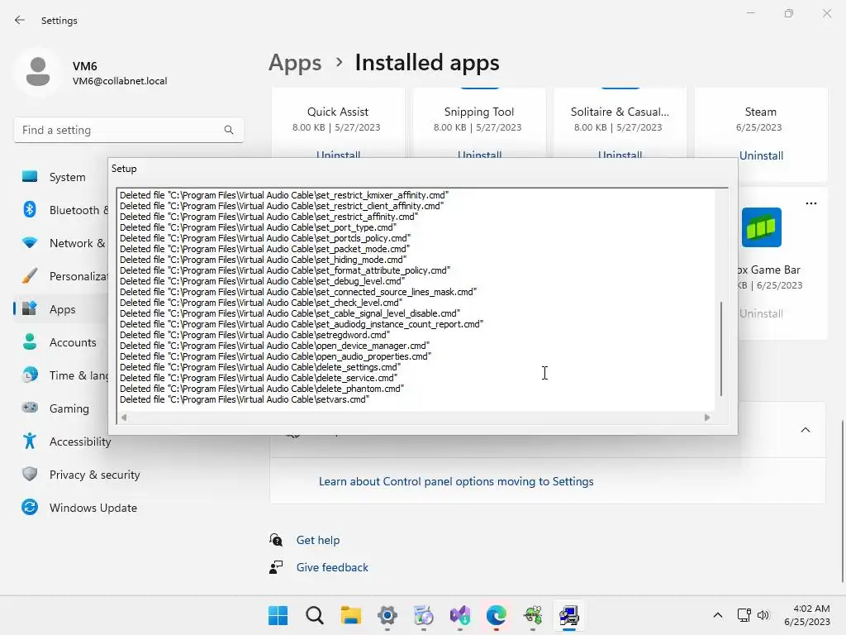Collapse the related settings chevron

point(805,430)
